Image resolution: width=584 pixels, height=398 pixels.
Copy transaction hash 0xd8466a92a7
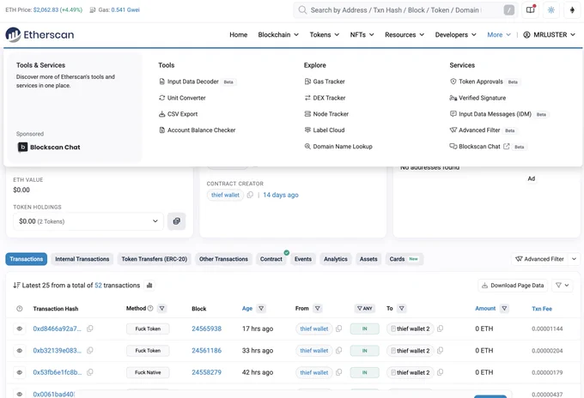pos(90,329)
